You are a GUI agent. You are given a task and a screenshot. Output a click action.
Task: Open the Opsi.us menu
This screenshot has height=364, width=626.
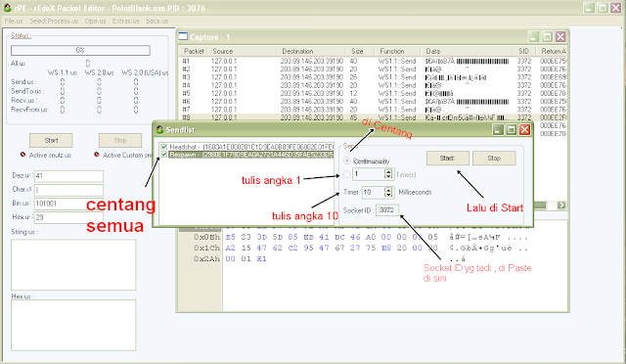(96, 21)
